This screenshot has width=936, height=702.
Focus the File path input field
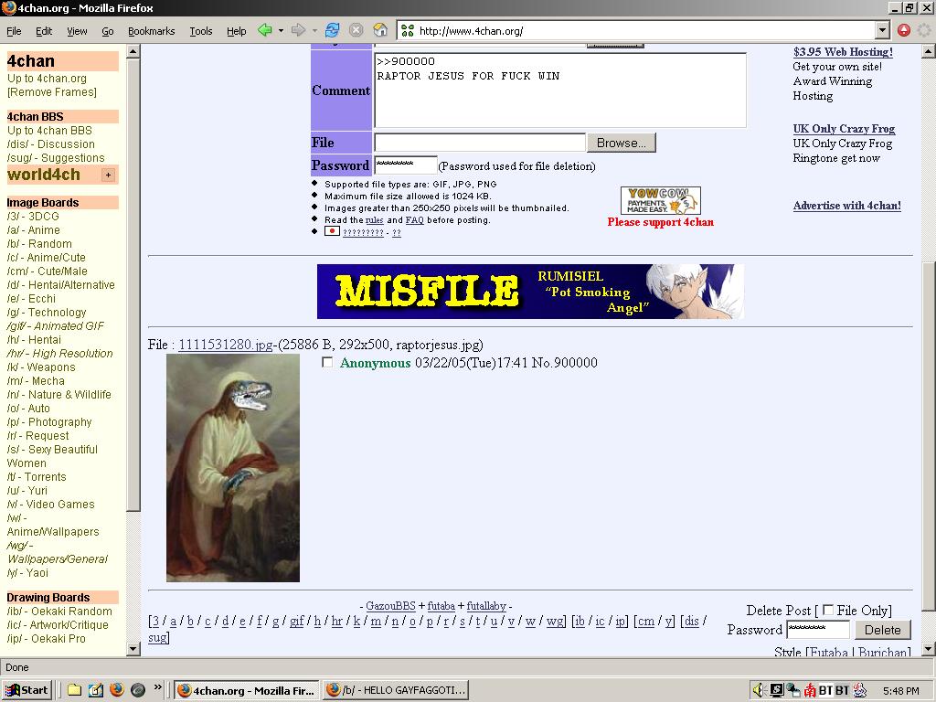(479, 143)
